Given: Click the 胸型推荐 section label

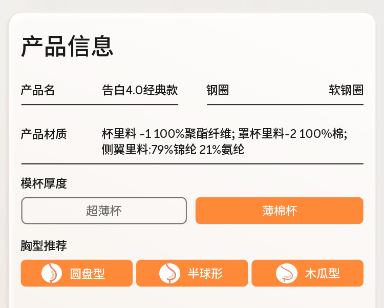Looking at the screenshot, I should (44, 245).
